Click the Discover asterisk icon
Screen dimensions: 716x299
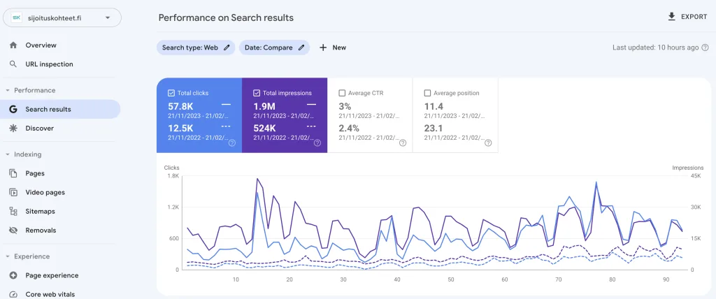pos(13,129)
